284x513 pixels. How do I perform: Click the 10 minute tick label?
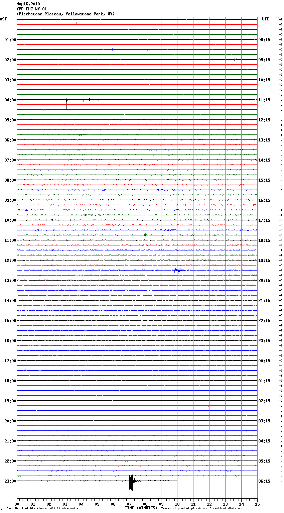(177, 504)
